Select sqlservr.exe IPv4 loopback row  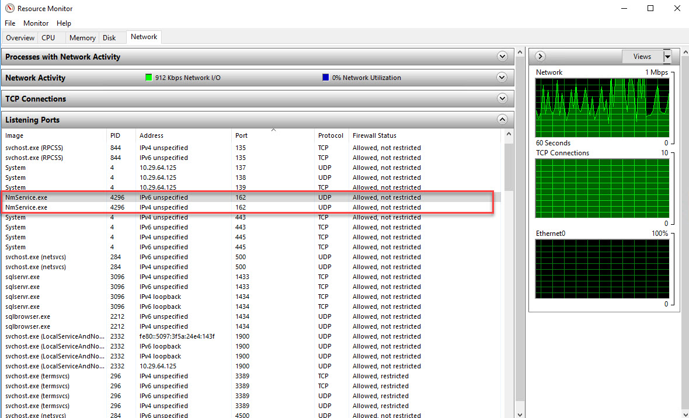point(251,297)
